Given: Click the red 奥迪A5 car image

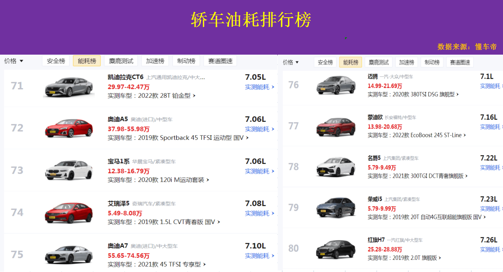Looking at the screenshot, I should click(x=69, y=128).
